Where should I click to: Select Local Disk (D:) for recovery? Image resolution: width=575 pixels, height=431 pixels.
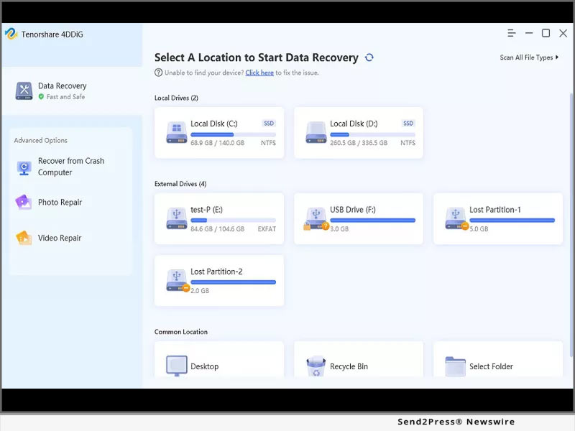(x=358, y=133)
